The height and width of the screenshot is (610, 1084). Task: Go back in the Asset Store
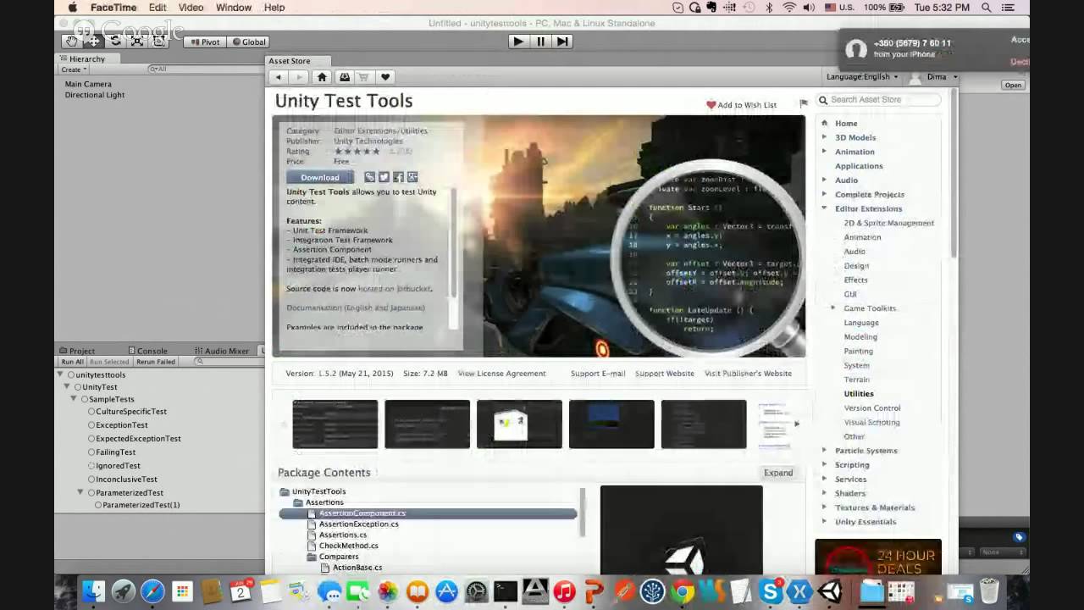click(x=278, y=77)
